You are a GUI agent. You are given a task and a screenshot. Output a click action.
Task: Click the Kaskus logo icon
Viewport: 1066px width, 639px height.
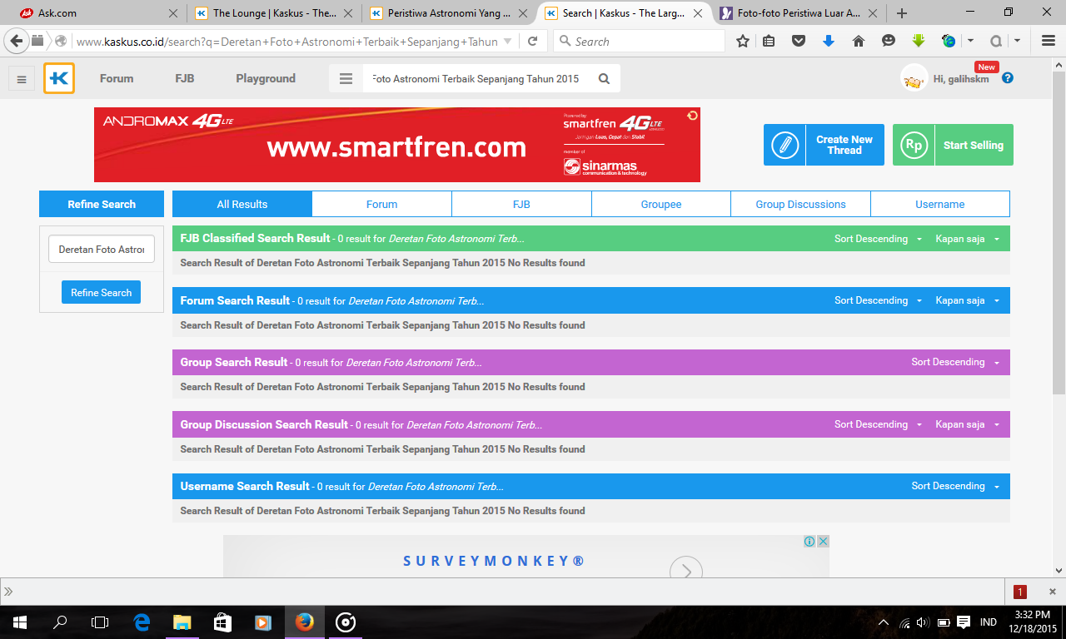(59, 78)
